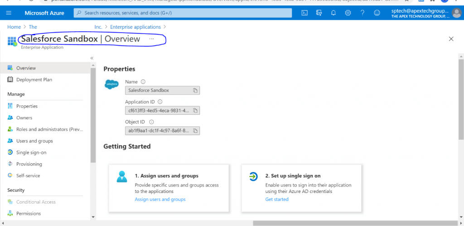The image size is (464, 226).
Task: Click the Assign users person icon
Action: click(x=121, y=176)
